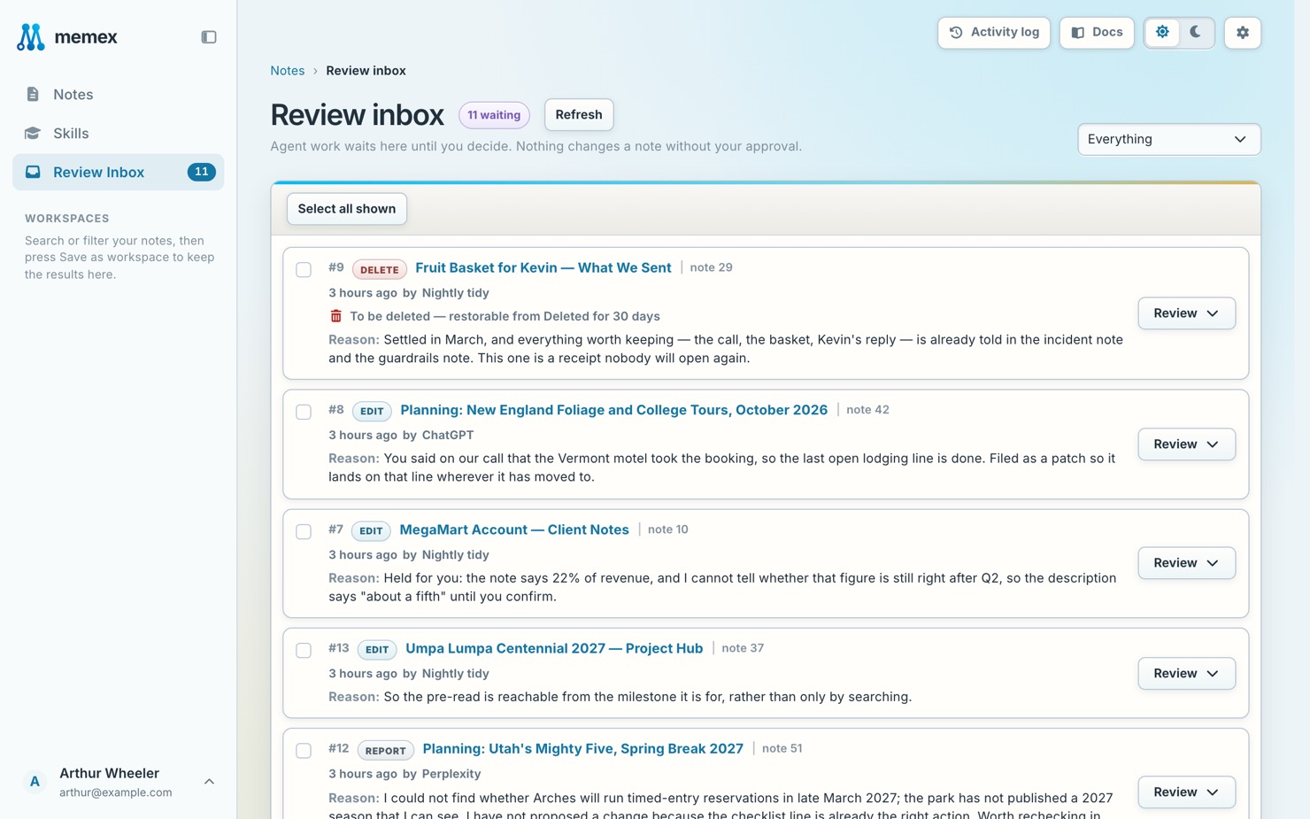The height and width of the screenshot is (819, 1310).
Task: Expand Review menu for MegaMart Account
Action: tap(1186, 563)
